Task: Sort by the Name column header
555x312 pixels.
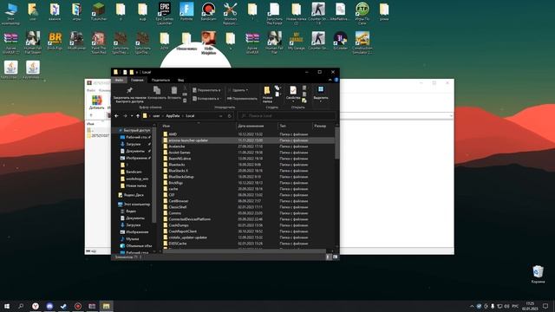Action: click(x=199, y=126)
